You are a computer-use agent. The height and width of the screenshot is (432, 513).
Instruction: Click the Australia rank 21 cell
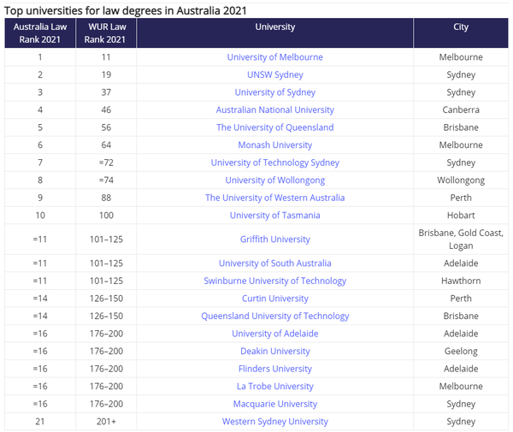(x=40, y=422)
